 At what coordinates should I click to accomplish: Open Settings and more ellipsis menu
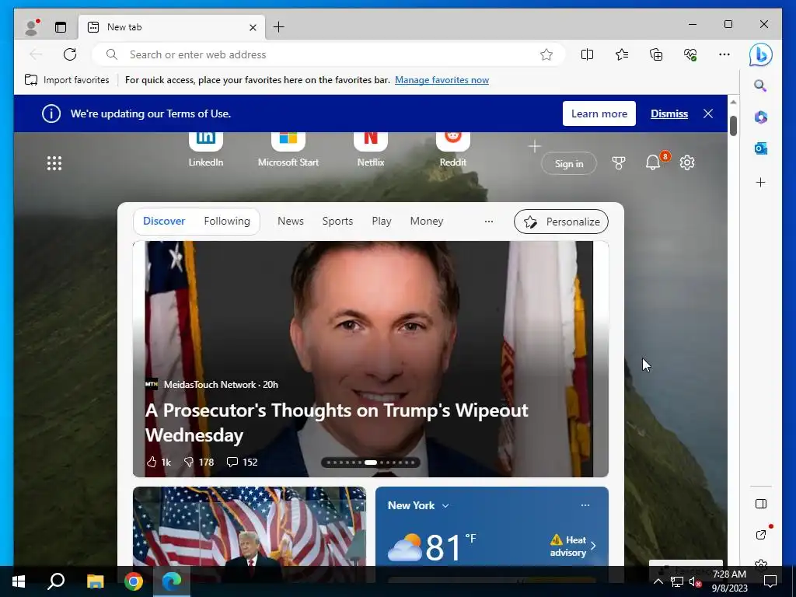(724, 54)
